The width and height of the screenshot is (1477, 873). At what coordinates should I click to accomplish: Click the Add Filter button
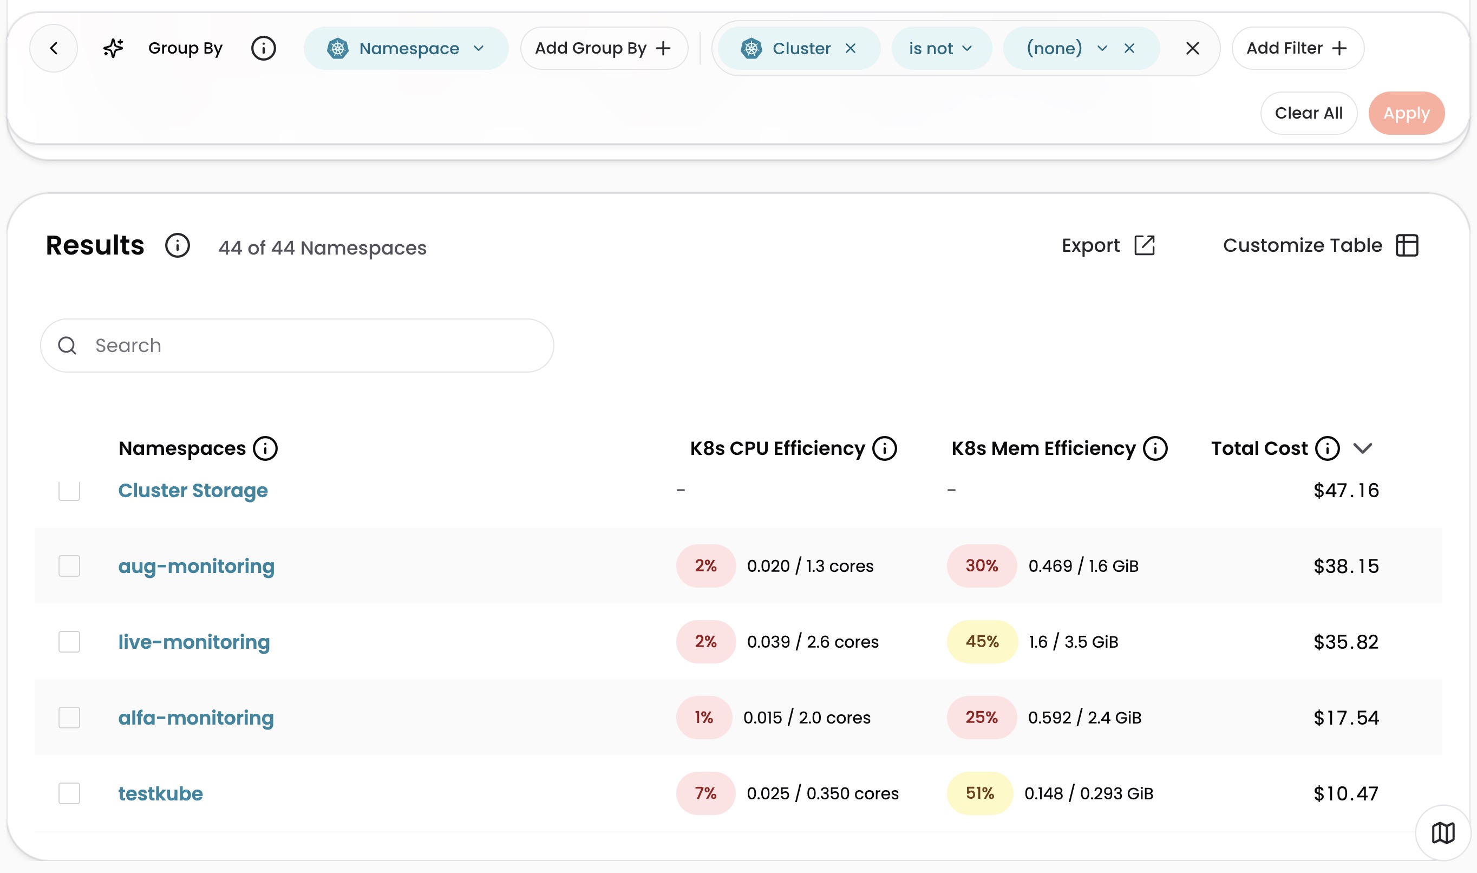[1298, 48]
